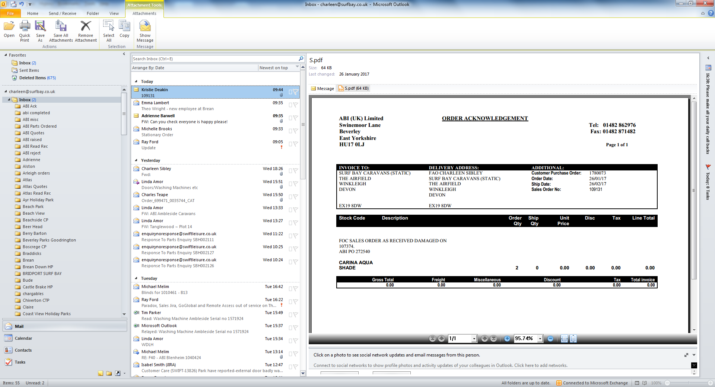Open the PDF zoom percentage dropdown
This screenshot has width=715, height=387.
coord(540,339)
